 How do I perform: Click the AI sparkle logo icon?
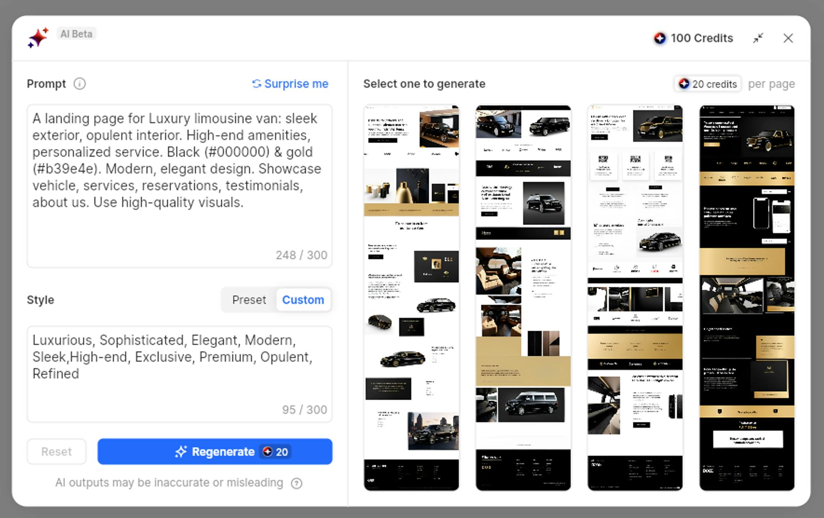[38, 38]
